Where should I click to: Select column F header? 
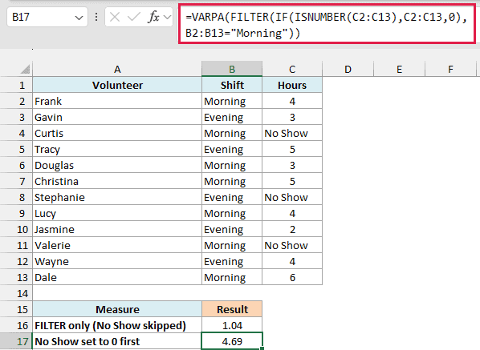(450, 70)
